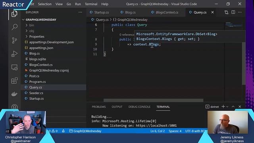Switch to the PROBLEMS panel tab

99,107
